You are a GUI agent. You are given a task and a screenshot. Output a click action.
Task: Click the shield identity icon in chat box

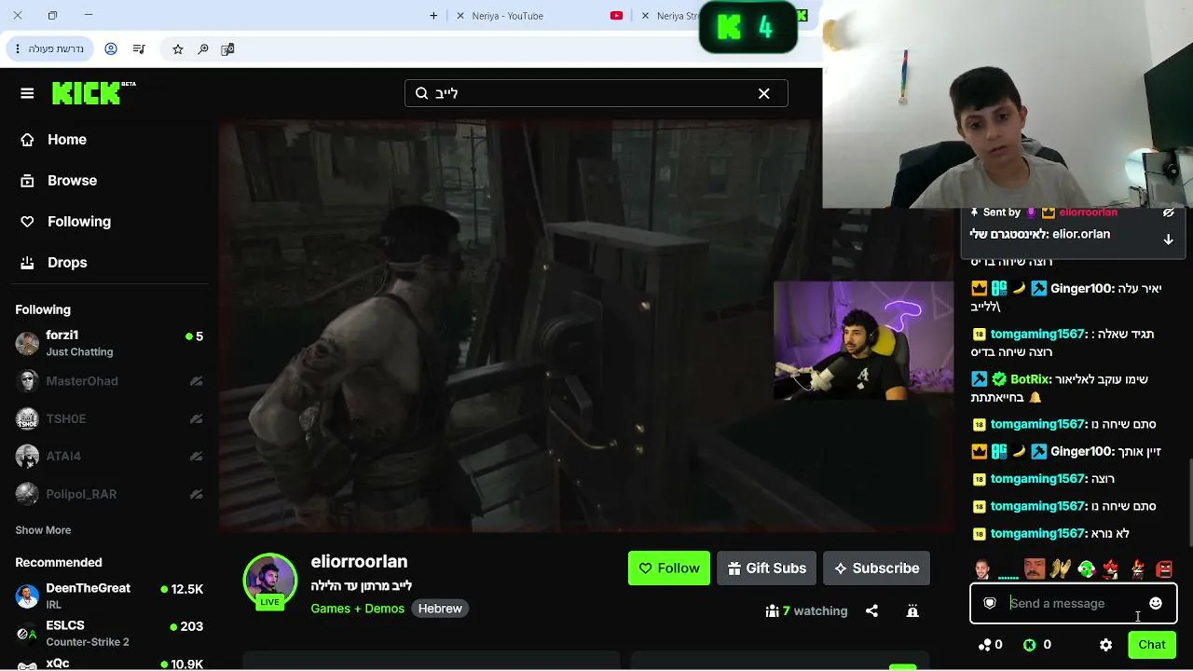(x=990, y=603)
